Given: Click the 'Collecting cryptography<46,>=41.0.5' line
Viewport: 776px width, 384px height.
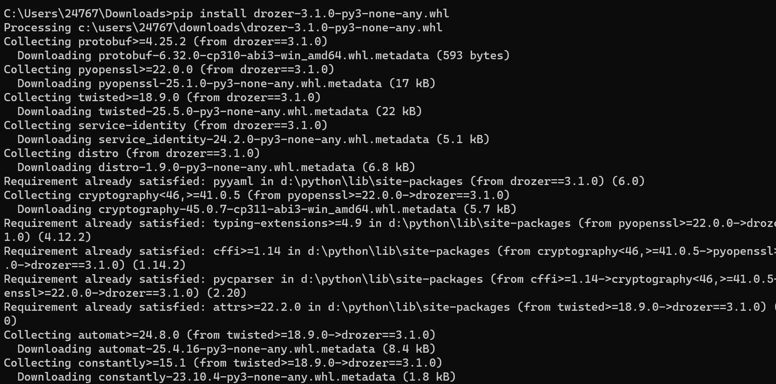Looking at the screenshot, I should pyautogui.click(x=257, y=195).
